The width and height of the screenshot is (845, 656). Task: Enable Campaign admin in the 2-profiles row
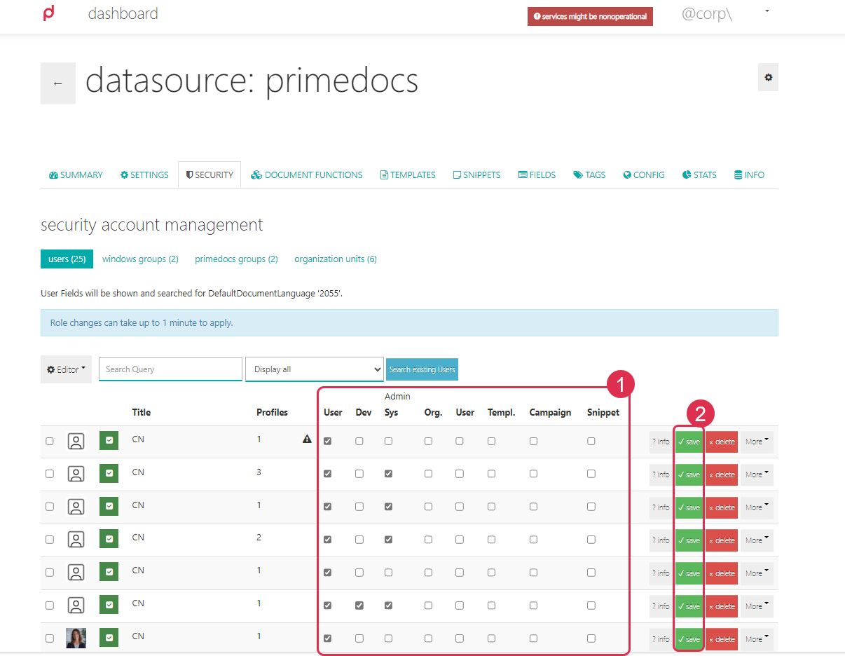[534, 540]
